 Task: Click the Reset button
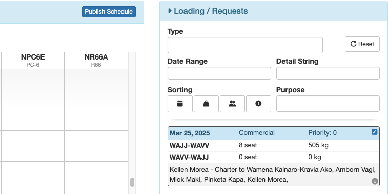[x=362, y=44]
